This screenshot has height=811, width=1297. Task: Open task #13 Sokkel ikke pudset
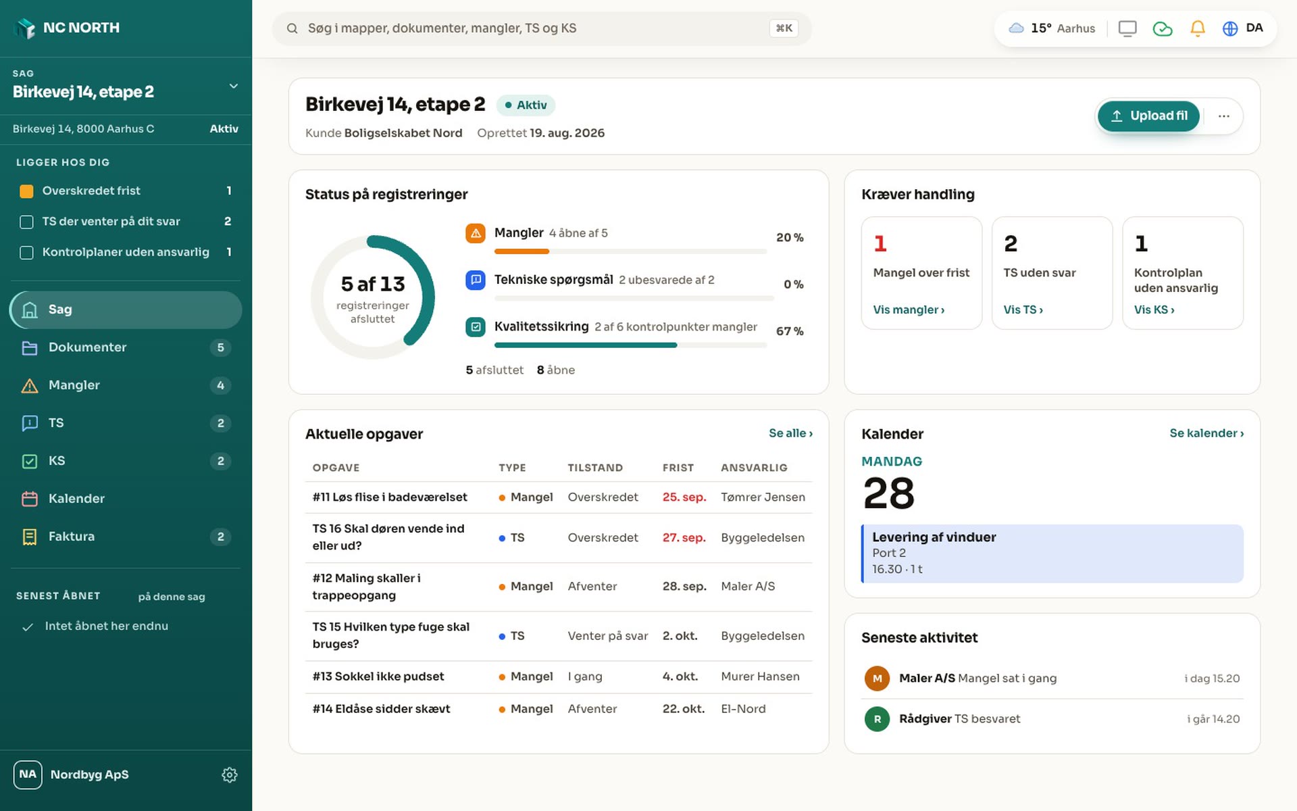click(559, 677)
